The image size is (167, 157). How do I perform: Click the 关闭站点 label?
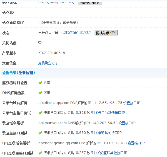9,43
